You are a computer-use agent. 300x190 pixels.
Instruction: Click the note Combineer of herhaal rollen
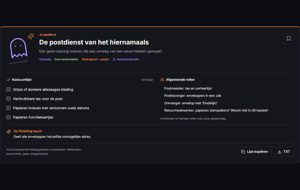click(193, 118)
